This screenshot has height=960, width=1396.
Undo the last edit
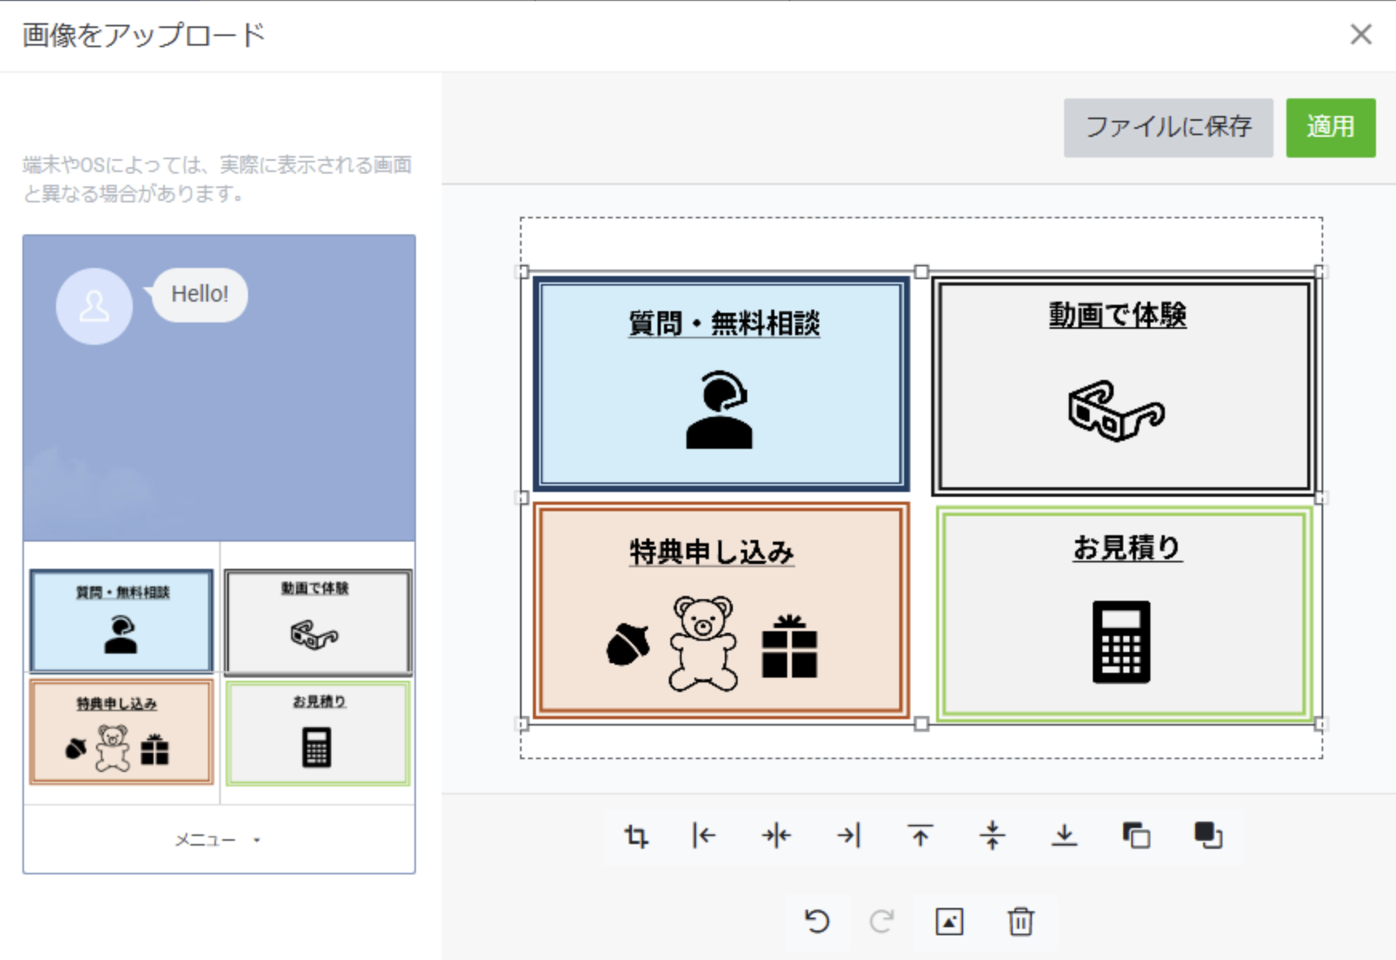click(x=817, y=922)
